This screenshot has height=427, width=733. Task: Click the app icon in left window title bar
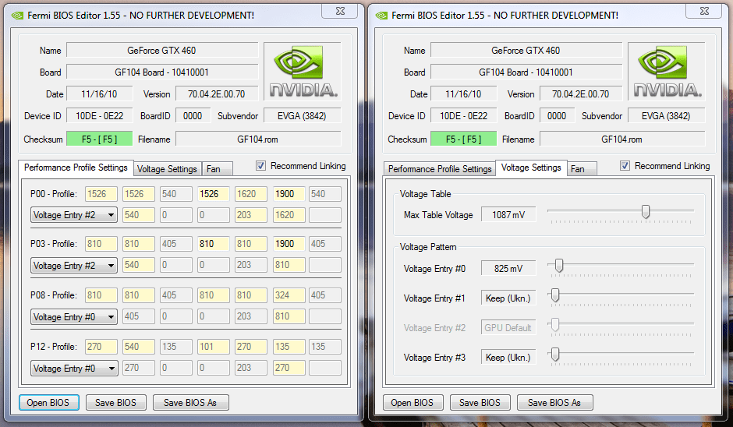pos(17,16)
